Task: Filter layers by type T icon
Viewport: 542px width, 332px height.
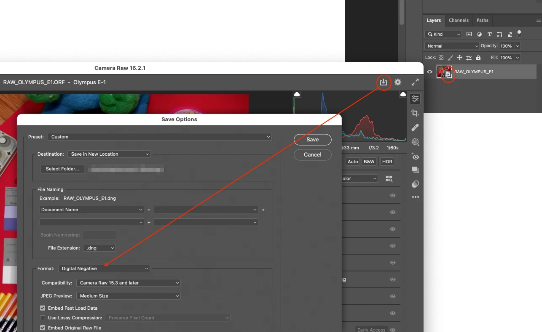Action: pyautogui.click(x=489, y=34)
